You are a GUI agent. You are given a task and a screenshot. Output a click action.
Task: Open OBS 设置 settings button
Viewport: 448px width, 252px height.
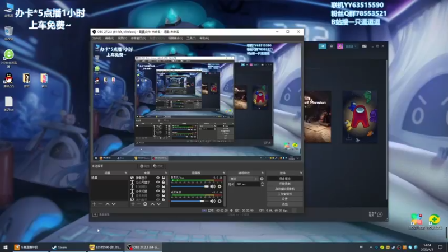284,199
